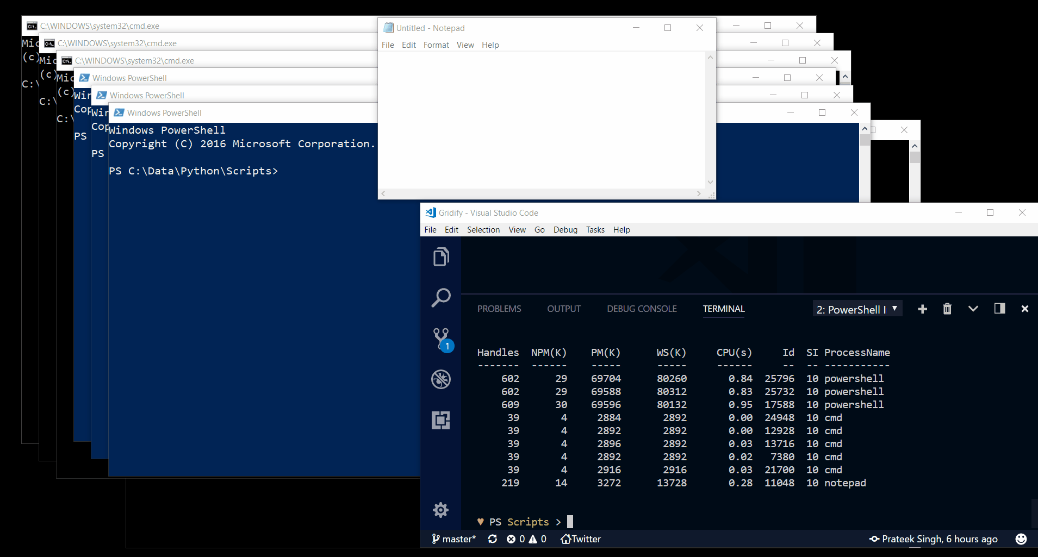
Task: Open Source Control view with 1 change
Action: tap(442, 340)
